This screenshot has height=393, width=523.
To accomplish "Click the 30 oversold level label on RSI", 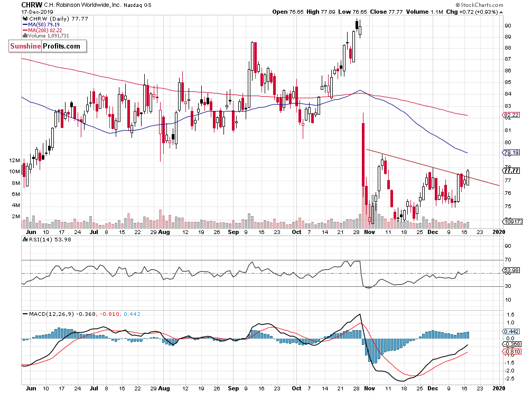I will pyautogui.click(x=508, y=286).
